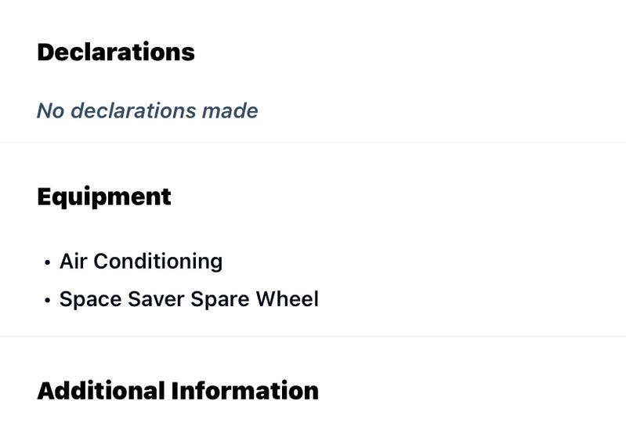The height and width of the screenshot is (437, 626).
Task: Click the Declarations section heading
Action: [116, 52]
